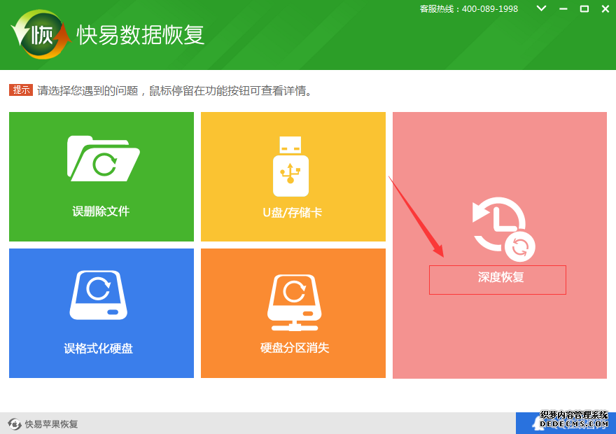Screen dimensions: 616x434
Task: Open the title bar dropdown menu arrow
Action: tap(541, 8)
